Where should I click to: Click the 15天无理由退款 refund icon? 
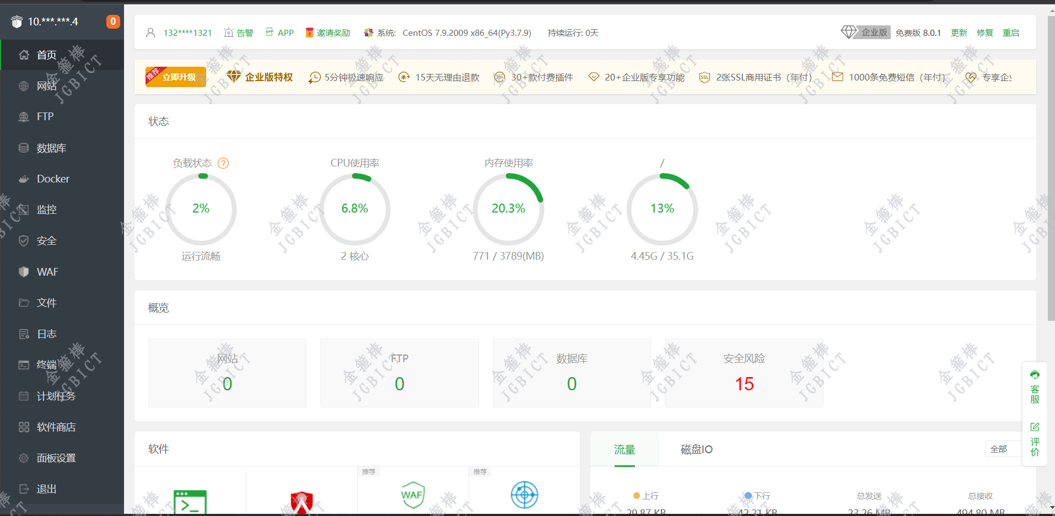[x=404, y=77]
